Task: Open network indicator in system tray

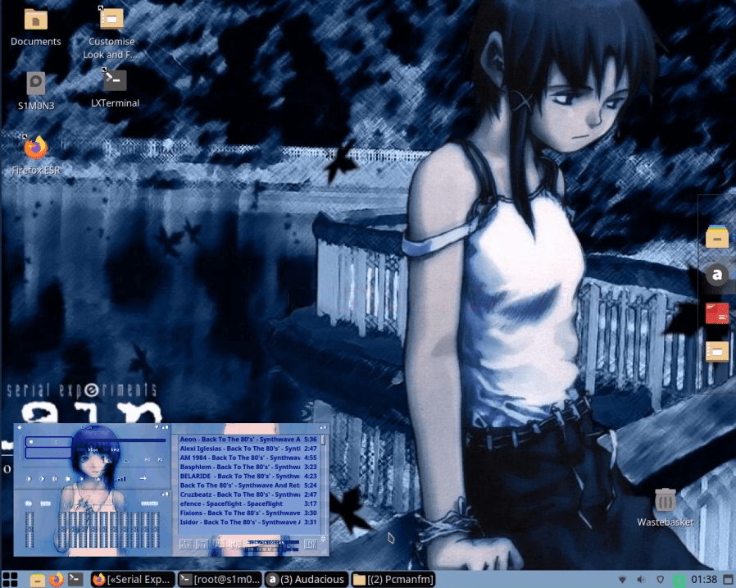Action: pyautogui.click(x=621, y=580)
